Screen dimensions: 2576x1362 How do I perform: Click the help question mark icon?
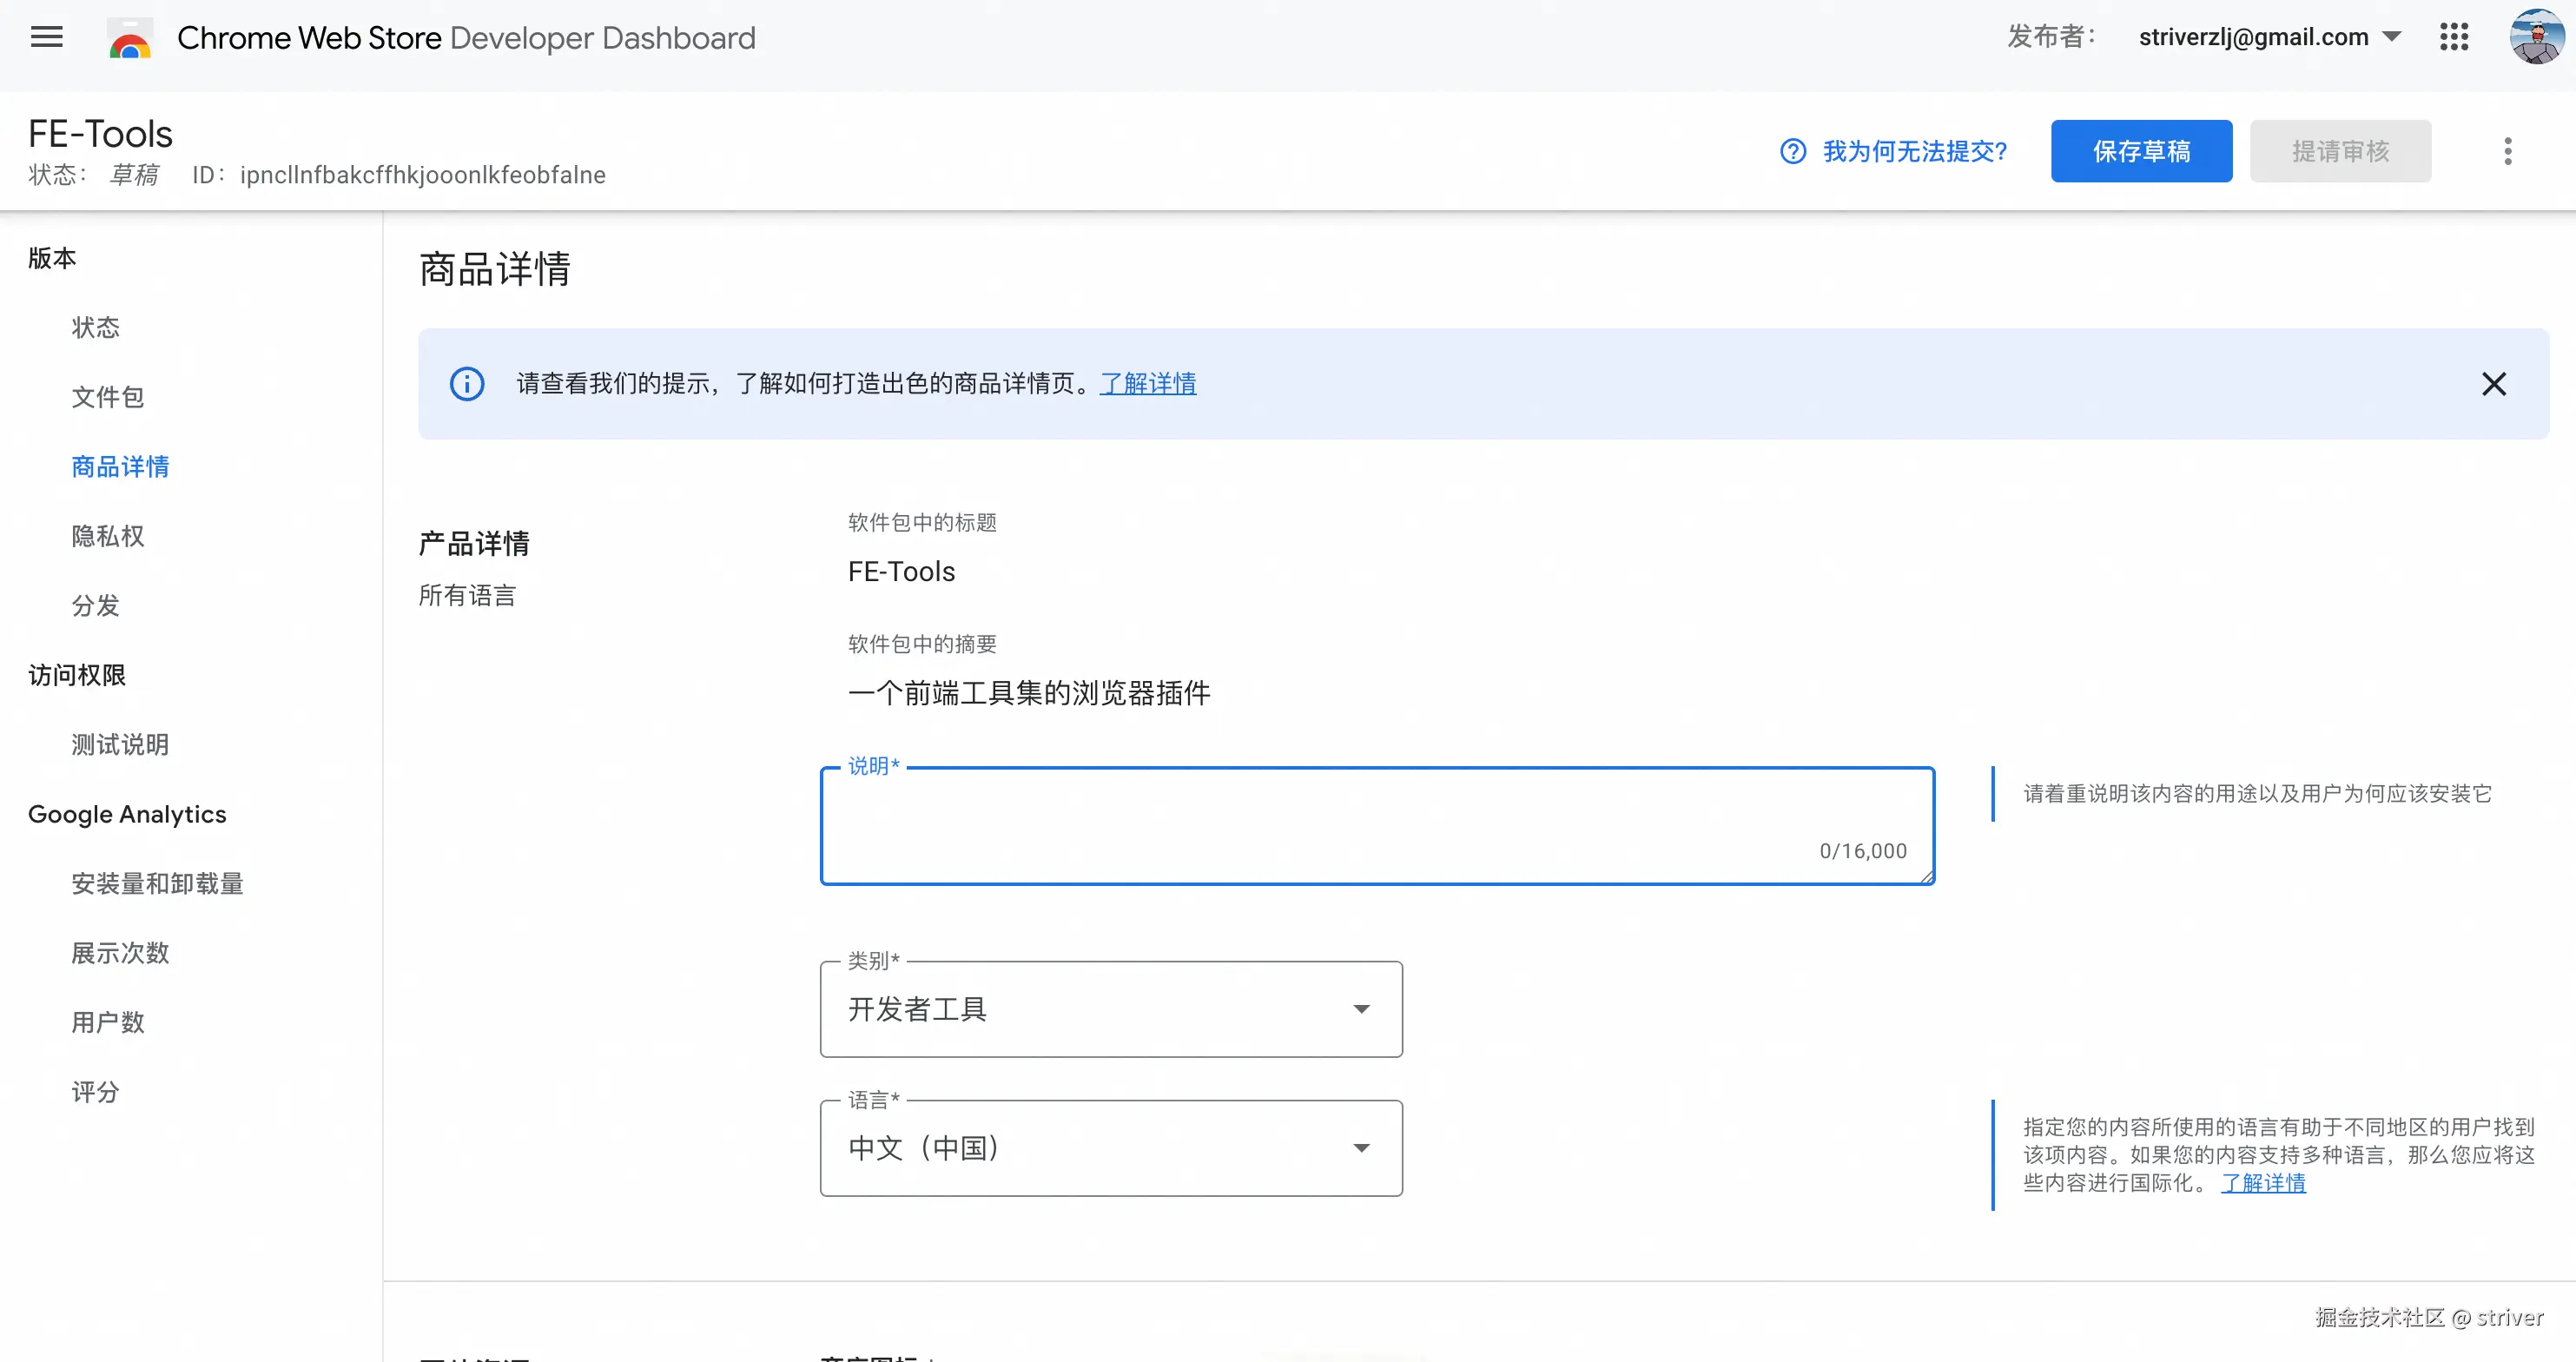pyautogui.click(x=1793, y=151)
